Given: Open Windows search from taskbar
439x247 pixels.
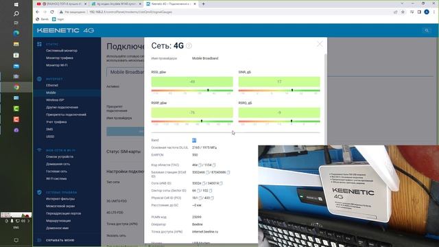Looking at the screenshot, I should pos(16,14).
